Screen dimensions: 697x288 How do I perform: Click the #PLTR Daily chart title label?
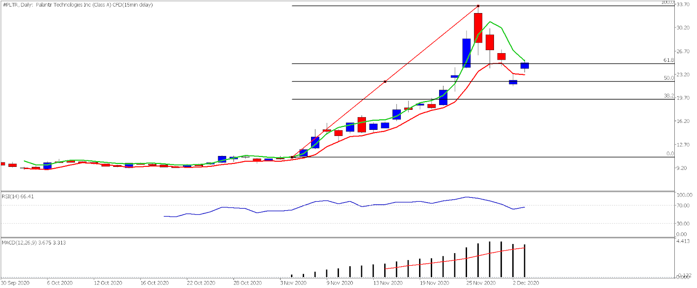point(78,5)
